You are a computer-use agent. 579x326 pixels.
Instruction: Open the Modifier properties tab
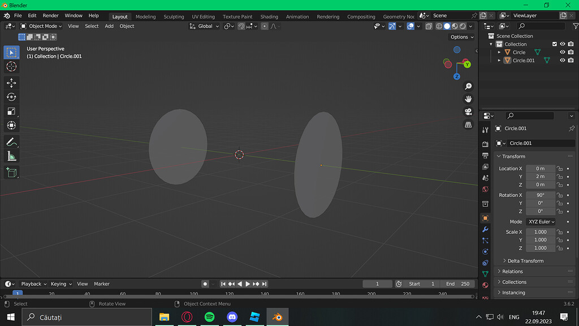pyautogui.click(x=486, y=230)
